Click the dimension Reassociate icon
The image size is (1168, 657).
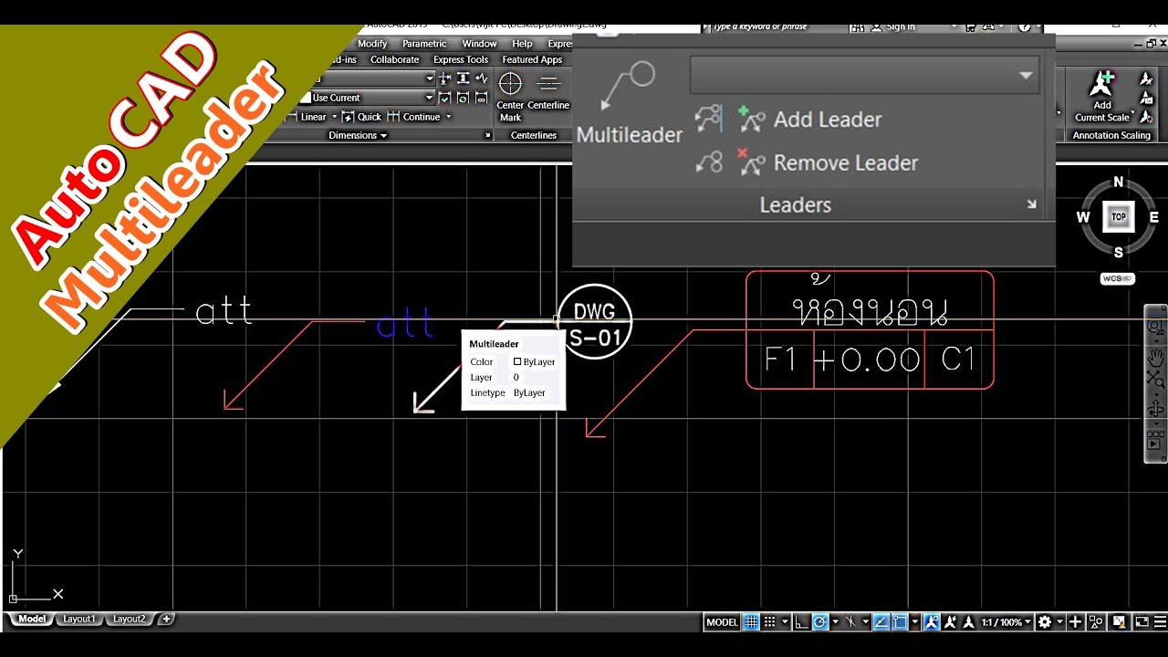pos(482,98)
